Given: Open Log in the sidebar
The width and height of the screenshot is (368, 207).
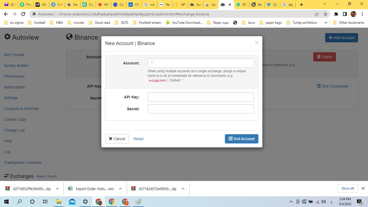Looking at the screenshot, I should tap(7, 152).
